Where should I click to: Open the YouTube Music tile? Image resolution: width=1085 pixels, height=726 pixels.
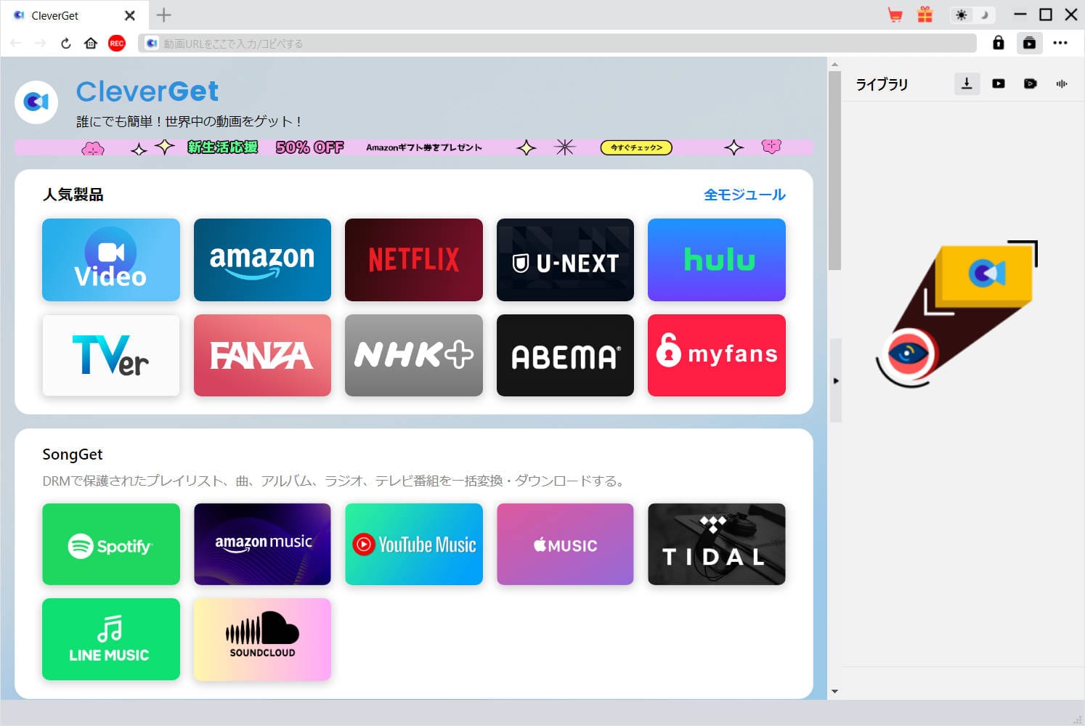(414, 544)
